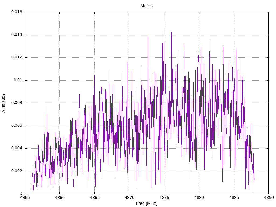Screen dimensions: 276x207
Task: Click the plot title 'Mc-Ys'
Action: pos(146,6)
